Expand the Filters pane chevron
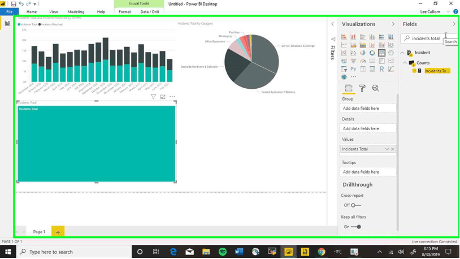 (332, 24)
